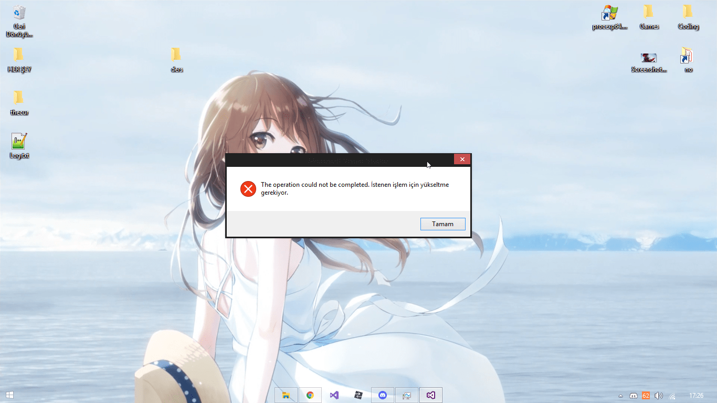Select the HER ŞEY folder on the desktop
Screen dimensions: 717x403
19,60
